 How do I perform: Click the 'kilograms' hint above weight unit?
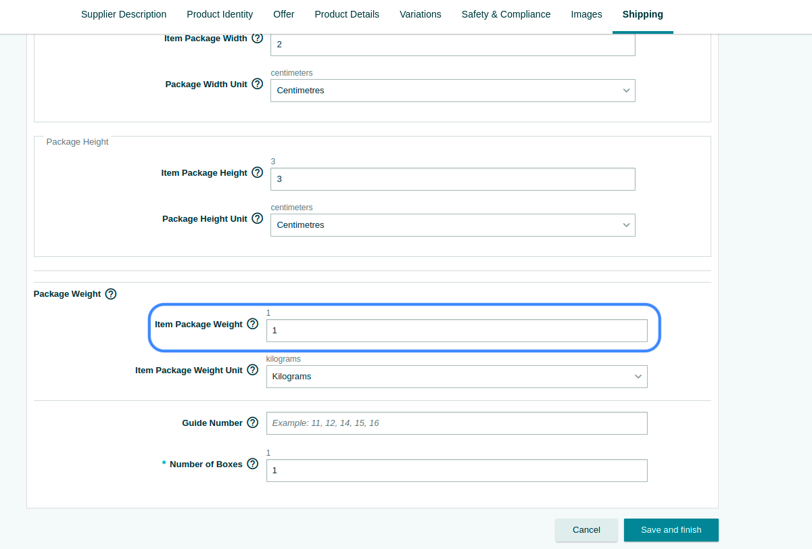pyautogui.click(x=283, y=359)
